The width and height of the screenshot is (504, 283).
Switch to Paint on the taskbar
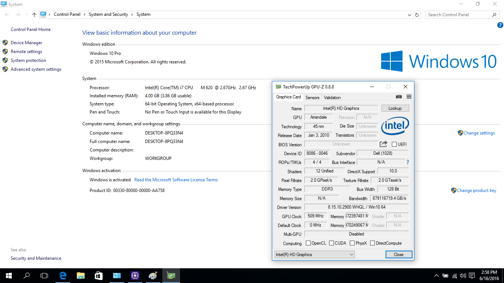pos(153,276)
